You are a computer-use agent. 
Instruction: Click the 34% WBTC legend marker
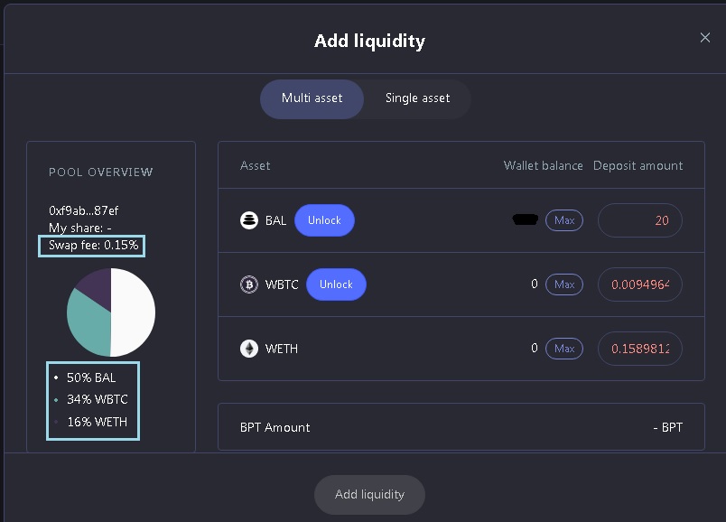pyautogui.click(x=56, y=399)
